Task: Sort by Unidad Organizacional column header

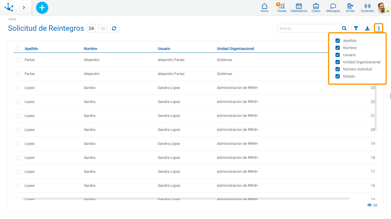Action: [236, 49]
